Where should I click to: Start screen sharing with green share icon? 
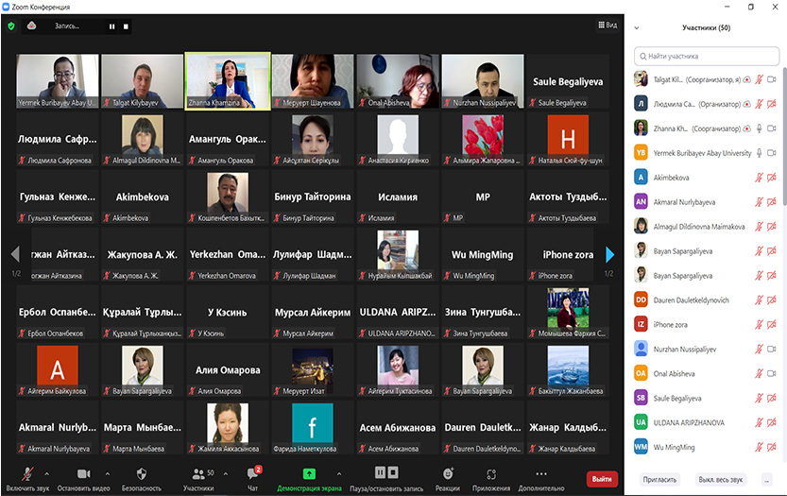click(309, 472)
